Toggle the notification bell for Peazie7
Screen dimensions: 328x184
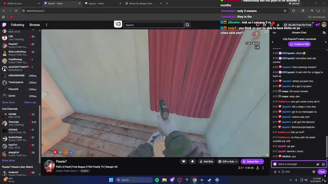(x=192, y=162)
